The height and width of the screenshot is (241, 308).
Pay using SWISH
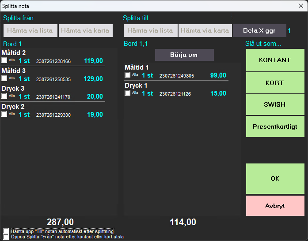pos(275,104)
